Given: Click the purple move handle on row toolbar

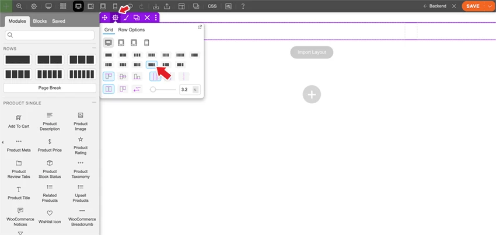Looking at the screenshot, I should tap(104, 17).
